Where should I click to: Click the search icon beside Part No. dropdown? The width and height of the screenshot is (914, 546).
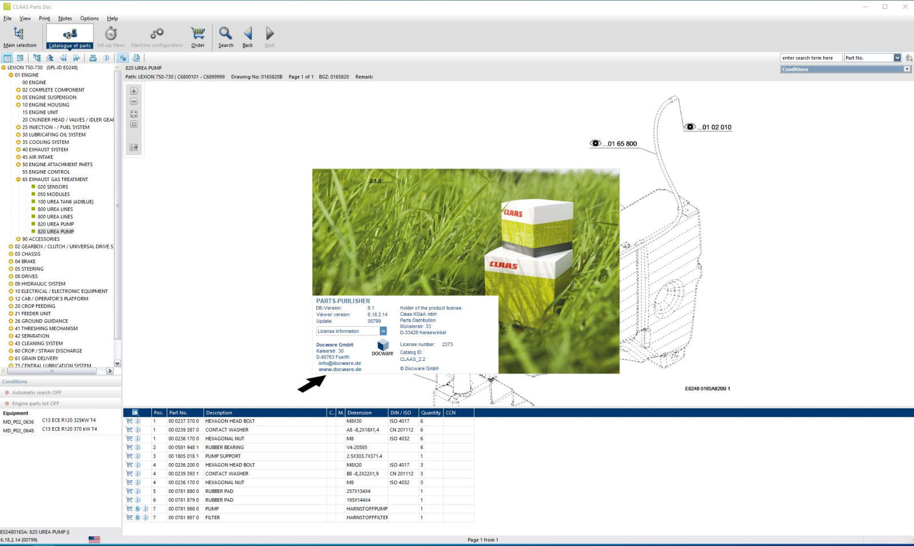(908, 58)
